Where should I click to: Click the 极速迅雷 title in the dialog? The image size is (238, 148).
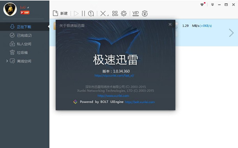coord(115,60)
